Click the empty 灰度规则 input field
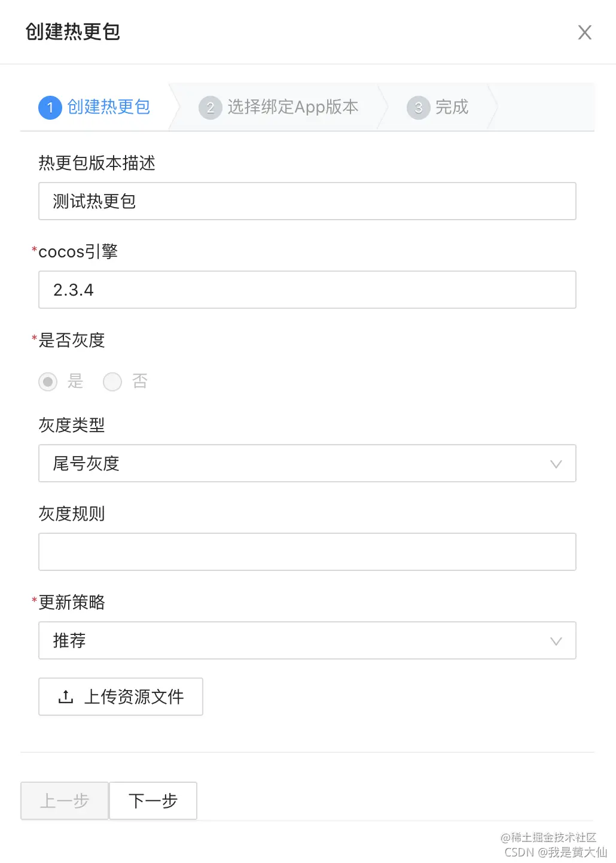616x863 pixels. pyautogui.click(x=307, y=551)
